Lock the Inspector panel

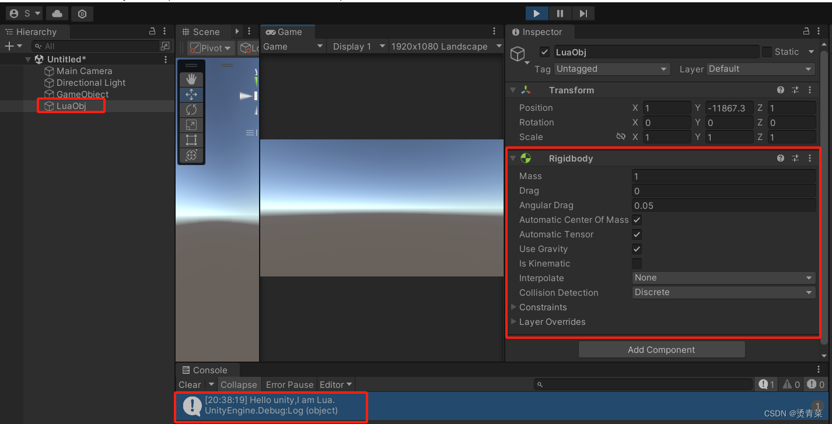tap(806, 31)
